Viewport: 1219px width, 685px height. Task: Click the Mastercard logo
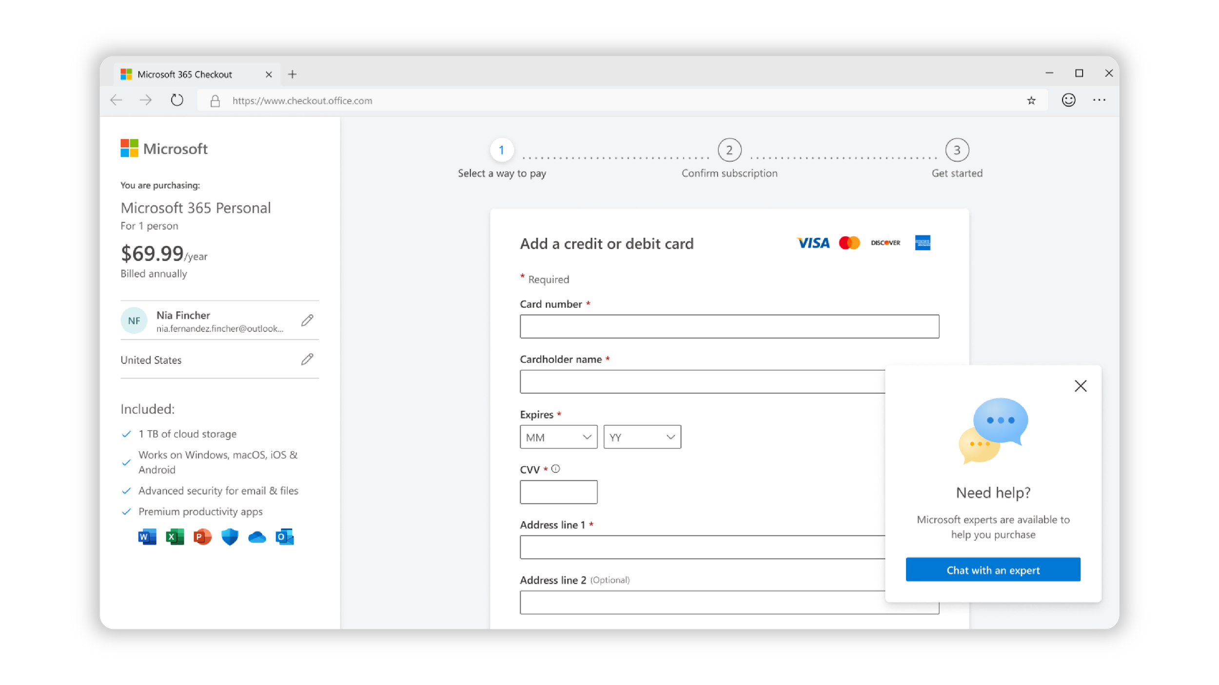[849, 243]
